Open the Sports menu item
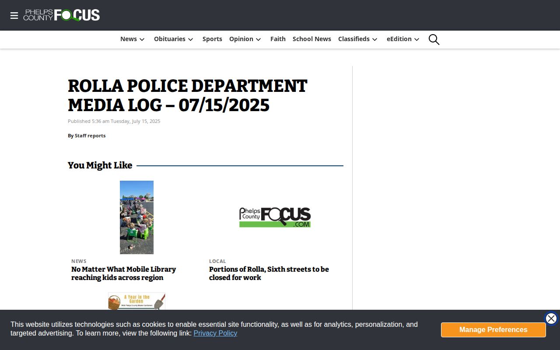Screen dimensions: 560x350 (x=212, y=39)
